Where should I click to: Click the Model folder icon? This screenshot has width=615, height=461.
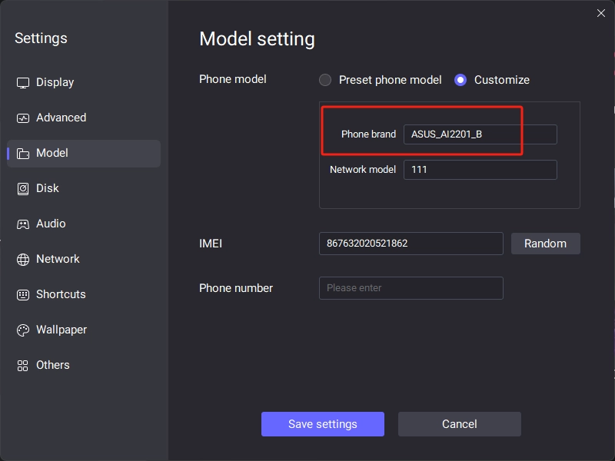pos(23,153)
